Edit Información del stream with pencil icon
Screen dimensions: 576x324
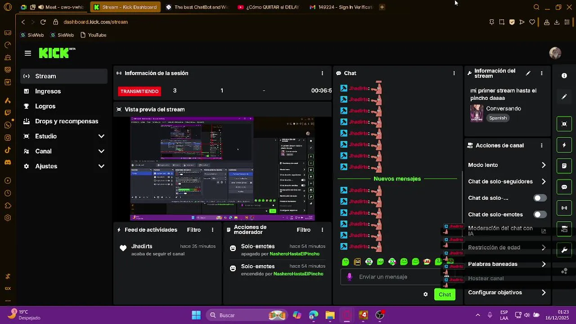[x=528, y=73]
